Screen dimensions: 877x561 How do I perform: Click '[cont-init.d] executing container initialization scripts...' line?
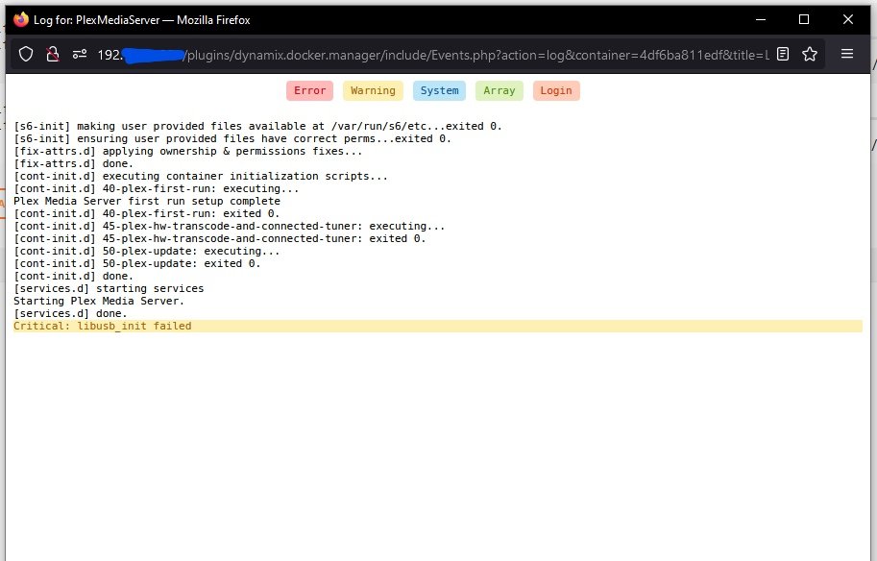point(201,176)
